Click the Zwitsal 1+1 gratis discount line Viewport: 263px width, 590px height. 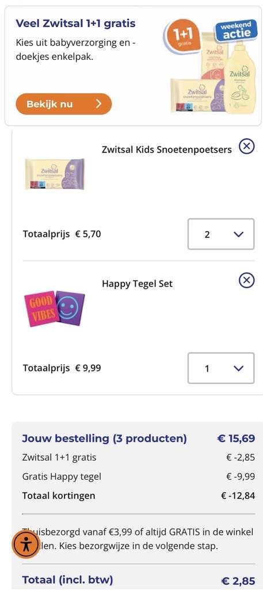(x=138, y=457)
